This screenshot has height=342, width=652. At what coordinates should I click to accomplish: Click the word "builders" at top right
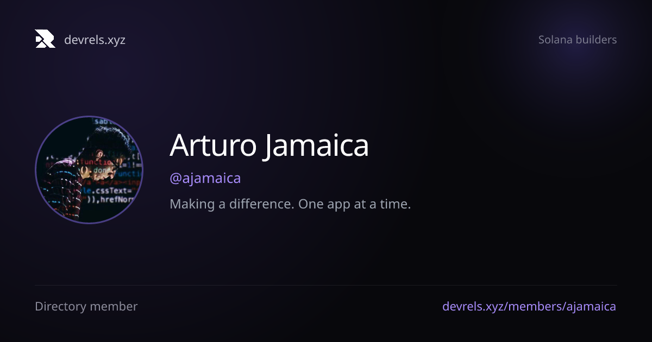[x=596, y=40]
